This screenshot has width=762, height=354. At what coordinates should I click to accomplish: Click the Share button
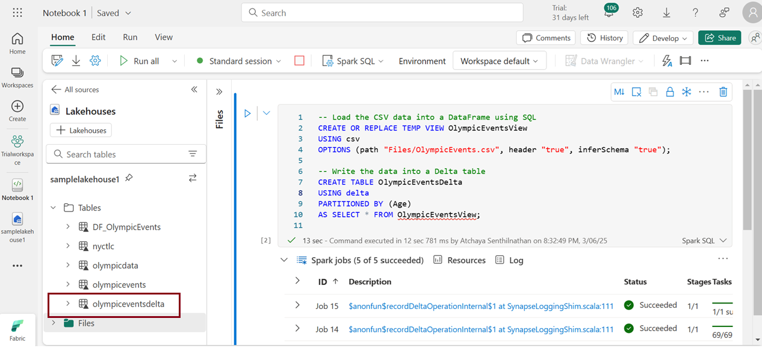coord(719,38)
